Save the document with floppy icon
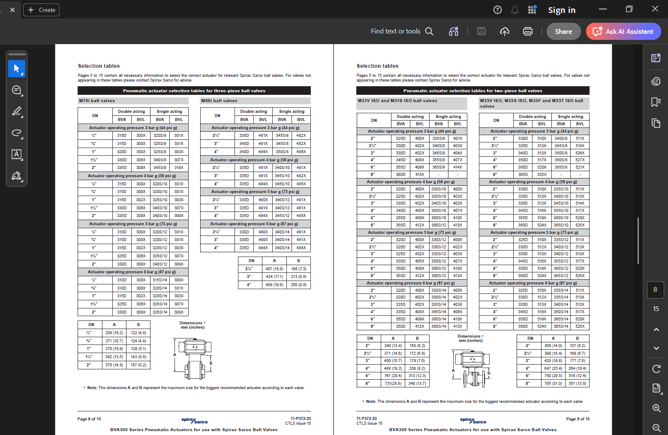Screen dimensions: 668x435 [481, 31]
